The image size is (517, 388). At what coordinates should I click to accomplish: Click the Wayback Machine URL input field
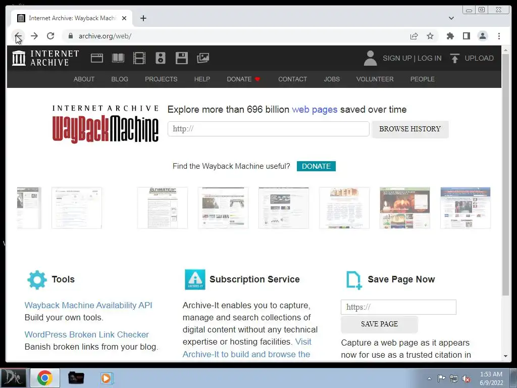[x=269, y=129]
